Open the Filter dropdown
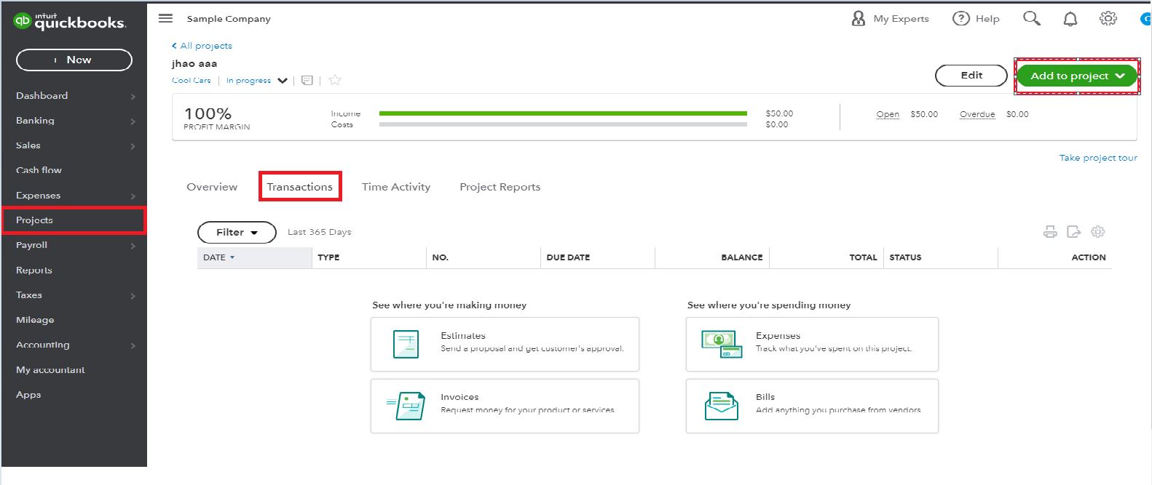This screenshot has height=485, width=1152. pyautogui.click(x=237, y=233)
